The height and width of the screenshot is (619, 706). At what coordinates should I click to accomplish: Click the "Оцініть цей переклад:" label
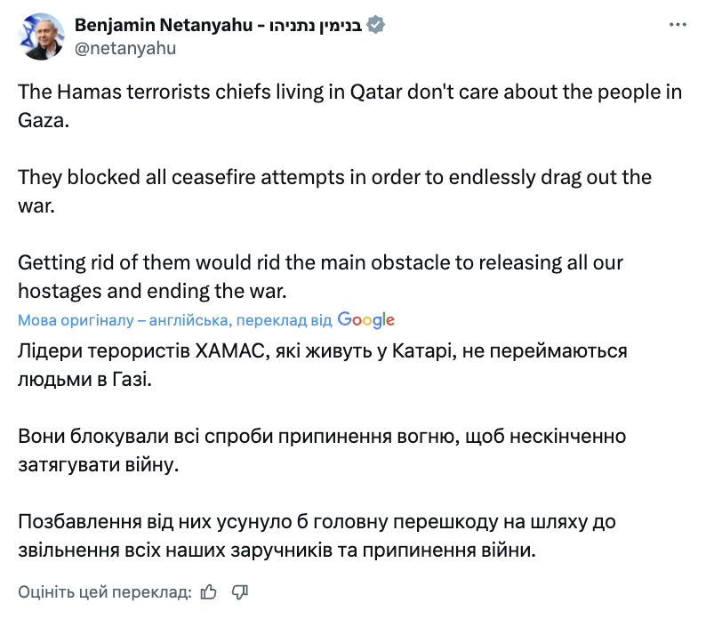105,591
